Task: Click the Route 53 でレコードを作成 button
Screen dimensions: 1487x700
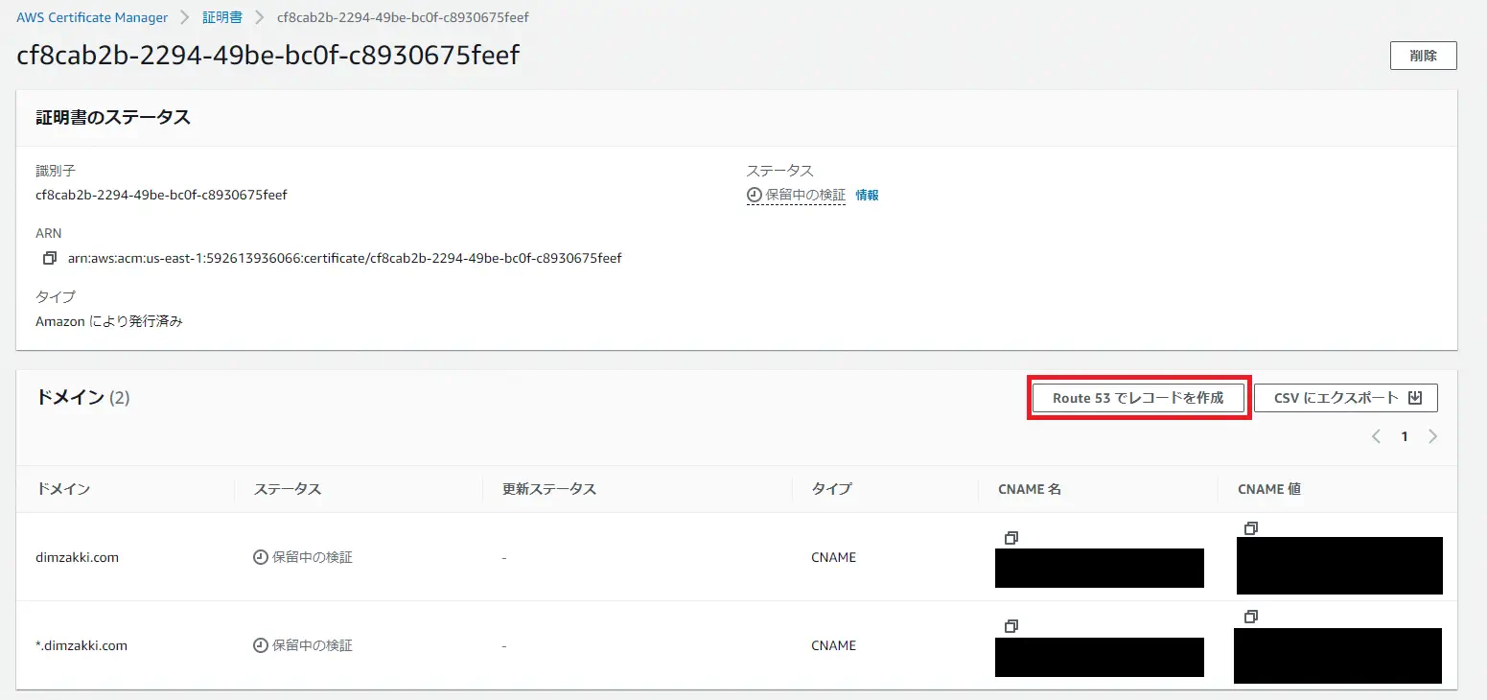Action: (x=1138, y=397)
